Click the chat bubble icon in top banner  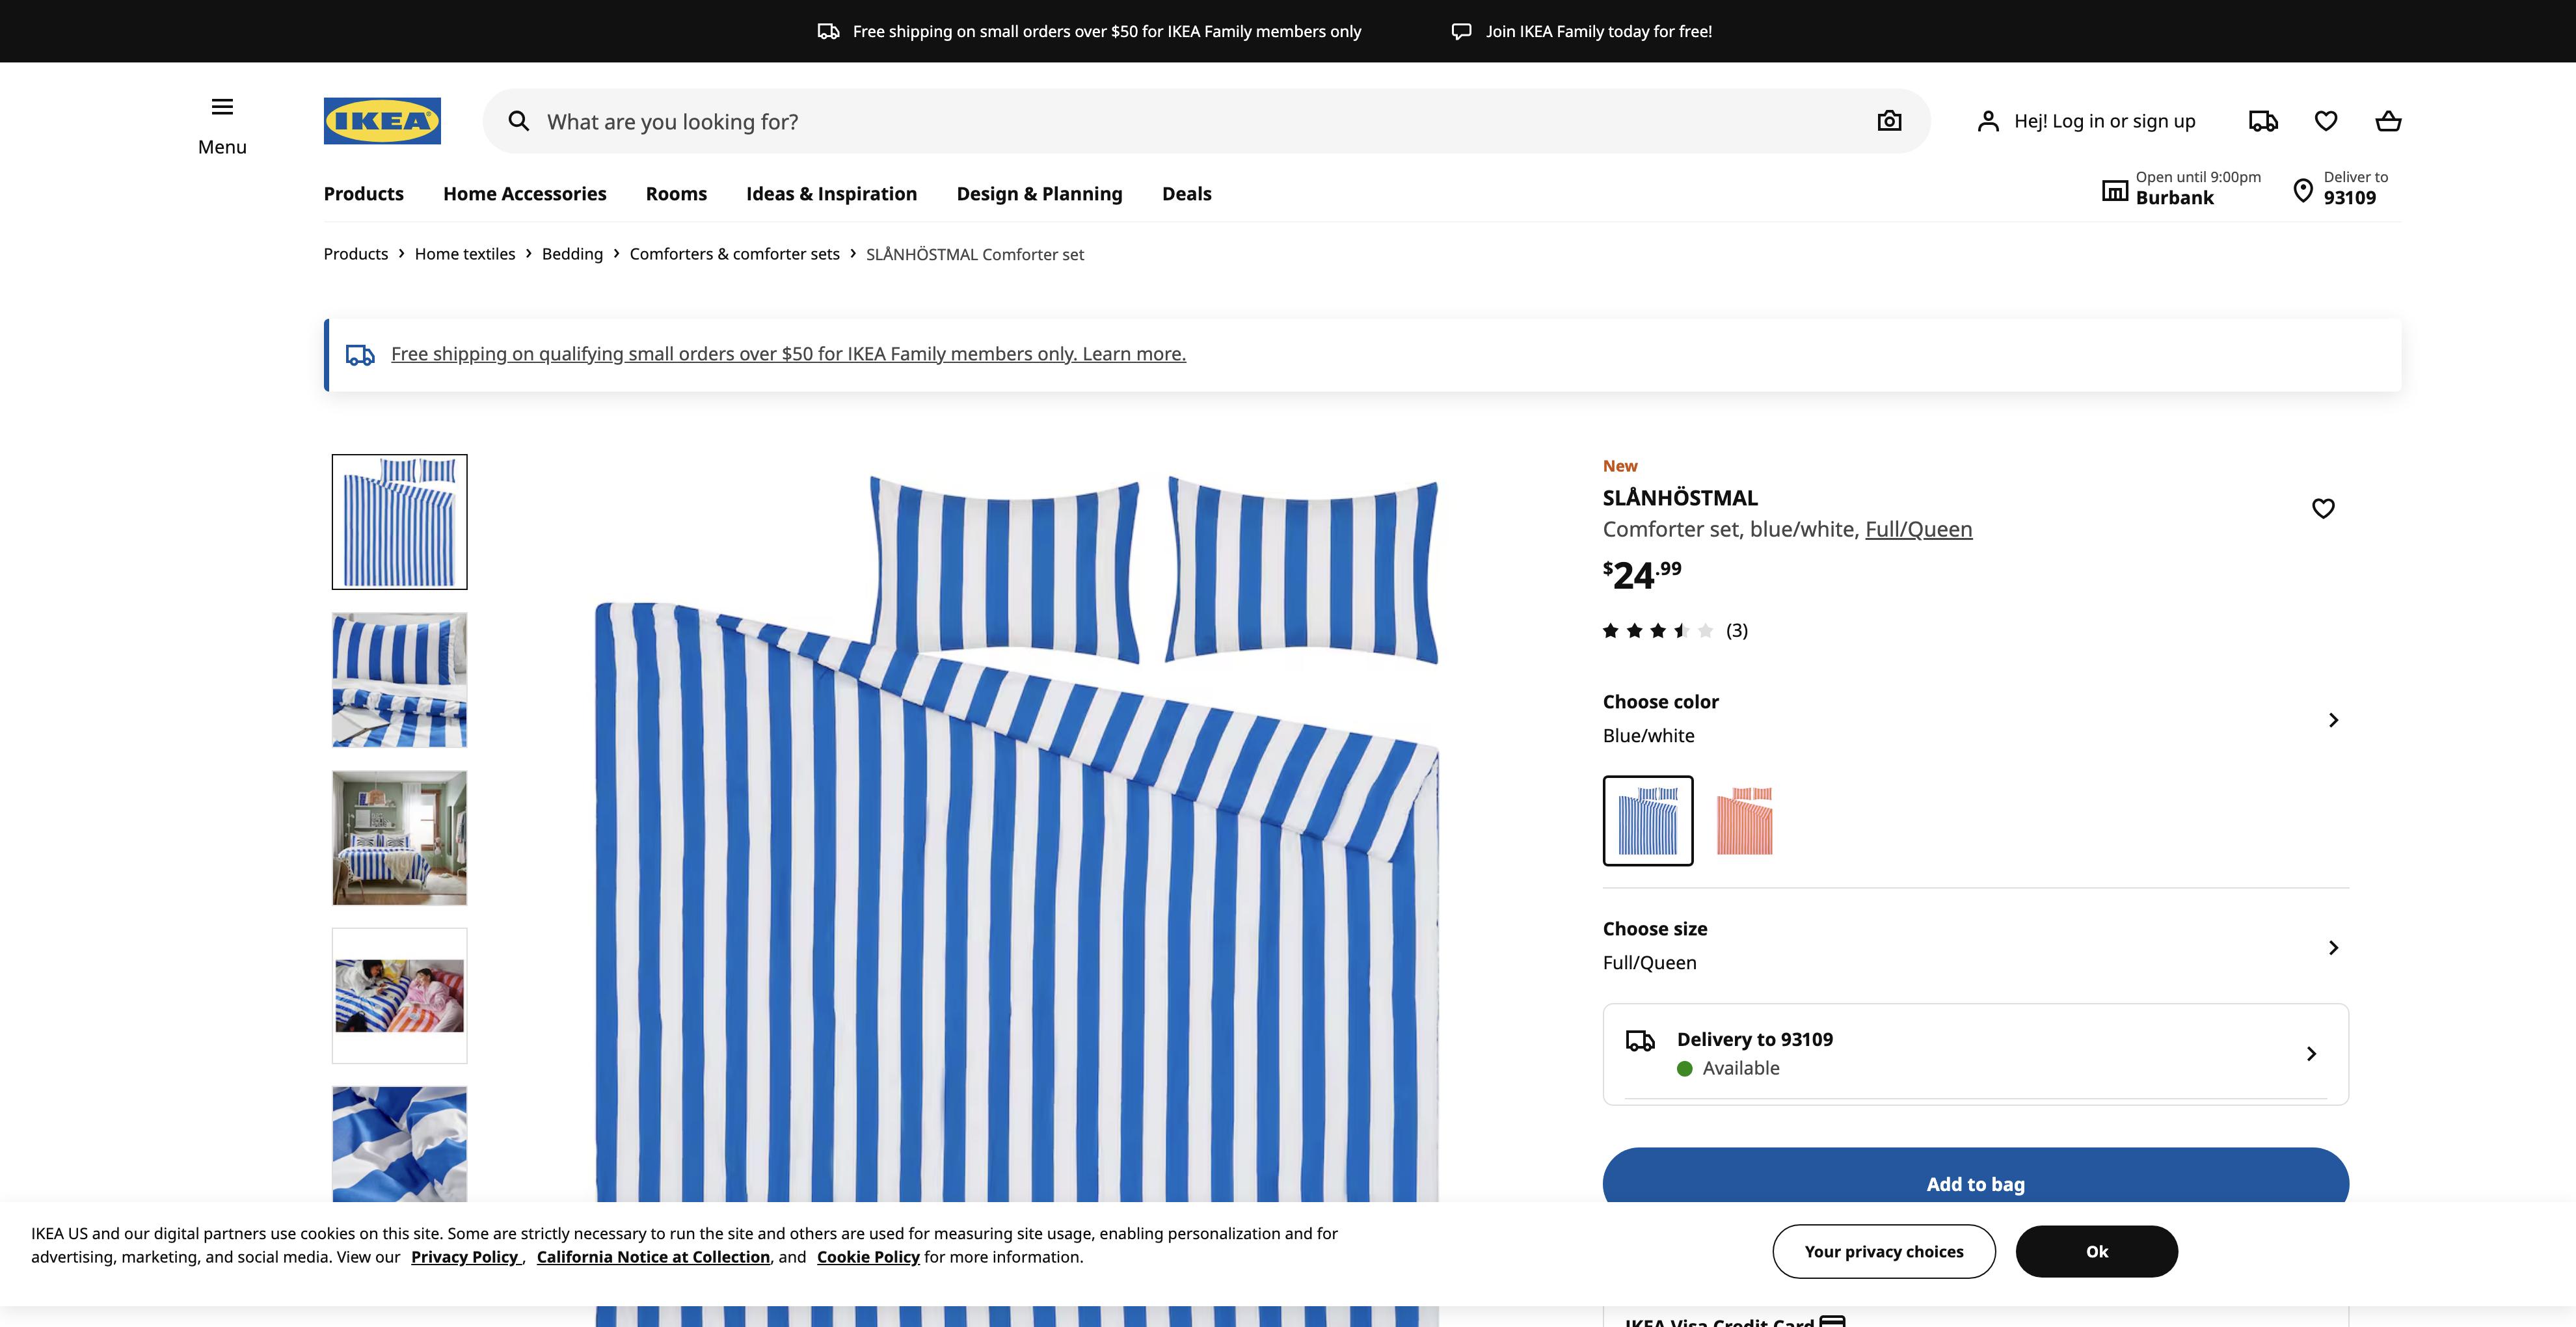[1461, 31]
